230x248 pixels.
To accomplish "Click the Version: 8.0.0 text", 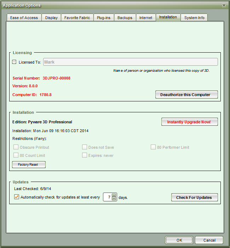I will [x=25, y=86].
